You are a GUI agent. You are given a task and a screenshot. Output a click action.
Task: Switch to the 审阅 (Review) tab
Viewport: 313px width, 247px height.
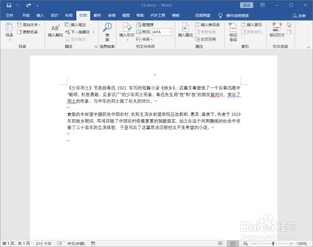point(111,16)
